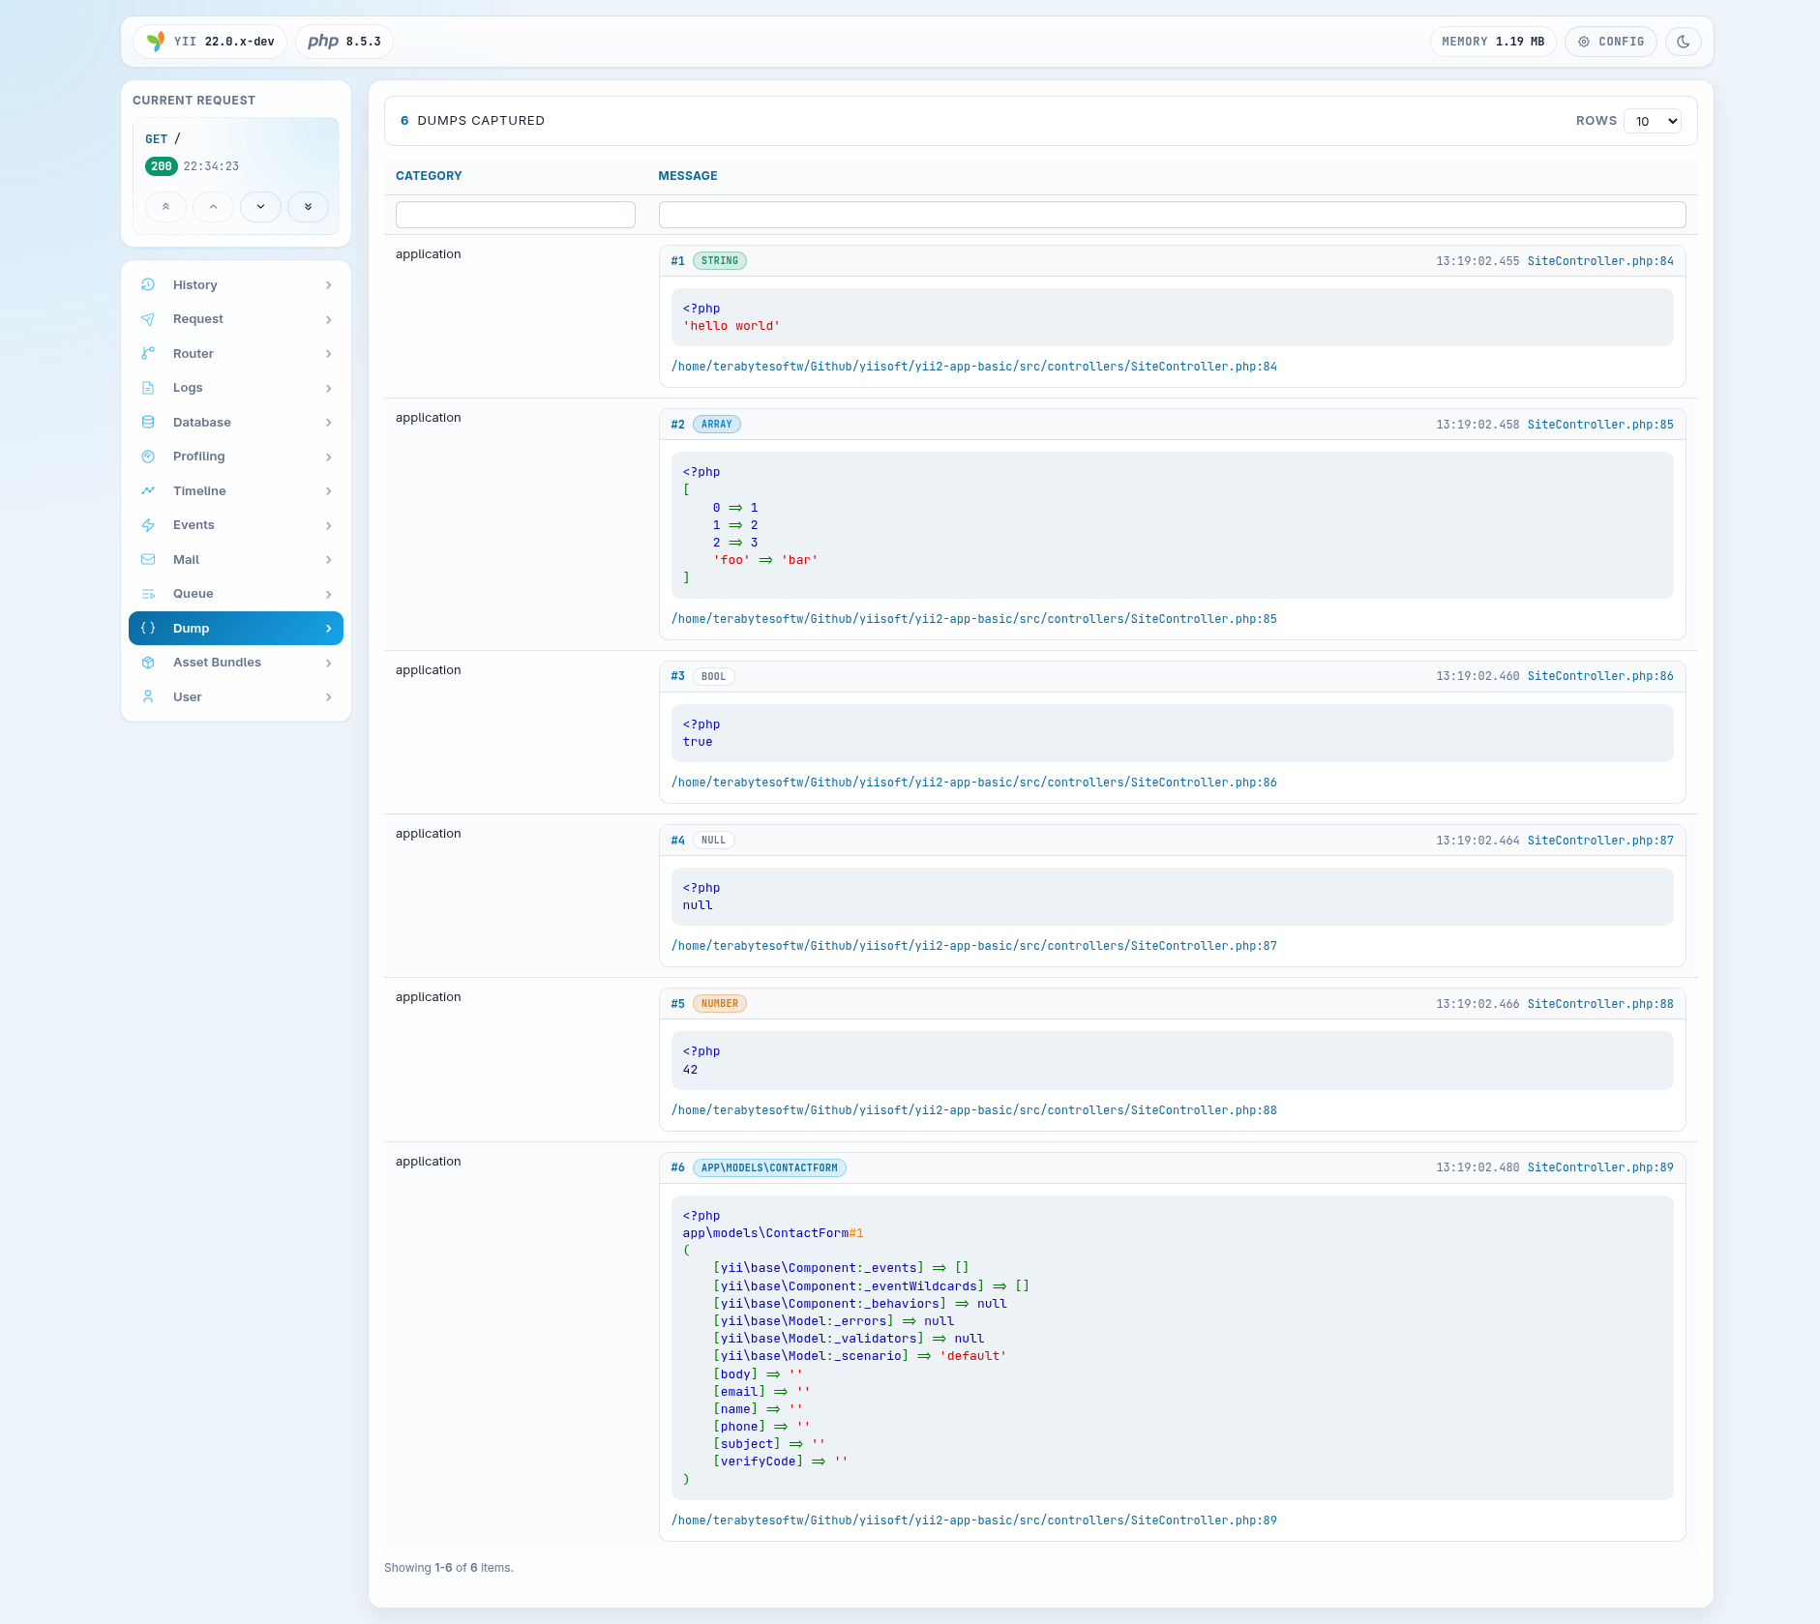Click the Dump chevron arrow
The width and height of the screenshot is (1820, 1624).
point(329,629)
